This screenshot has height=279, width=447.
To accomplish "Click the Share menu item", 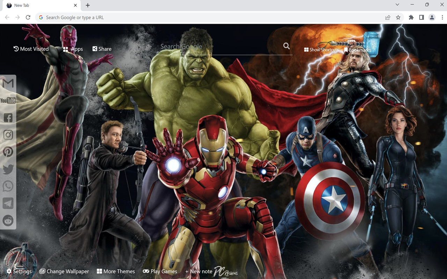I will 102,49.
